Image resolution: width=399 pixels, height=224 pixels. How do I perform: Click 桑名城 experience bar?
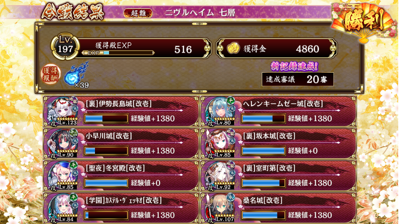pos(263,215)
